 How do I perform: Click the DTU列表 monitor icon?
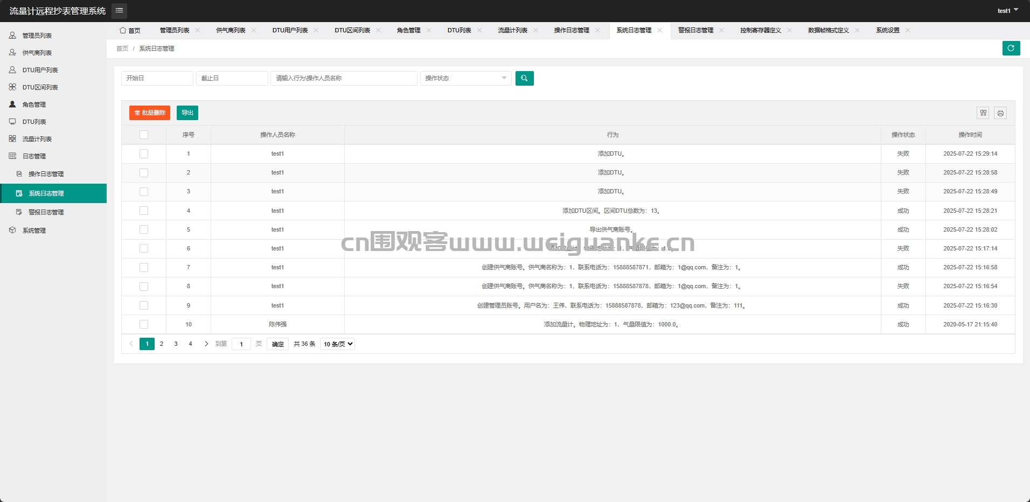[12, 121]
